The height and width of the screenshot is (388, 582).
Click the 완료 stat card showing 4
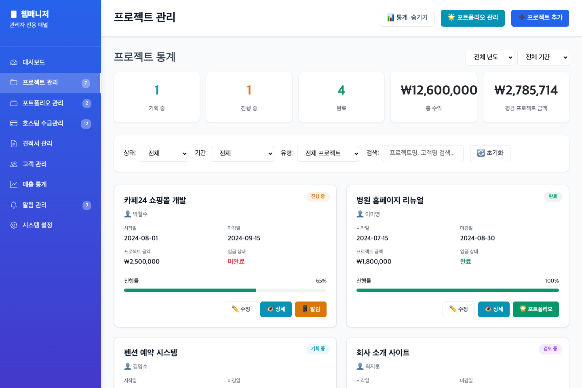click(x=342, y=97)
